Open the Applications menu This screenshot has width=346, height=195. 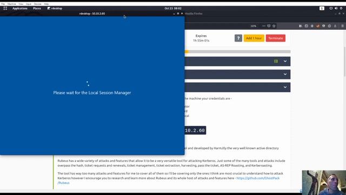(x=20, y=9)
